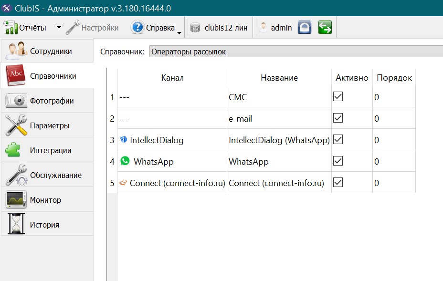
Task: Open Фотографии camera icon
Action: click(x=16, y=101)
